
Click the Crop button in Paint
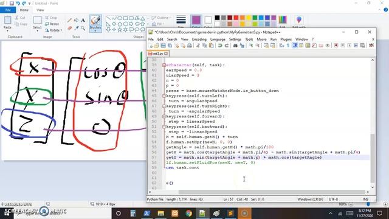click(x=51, y=18)
